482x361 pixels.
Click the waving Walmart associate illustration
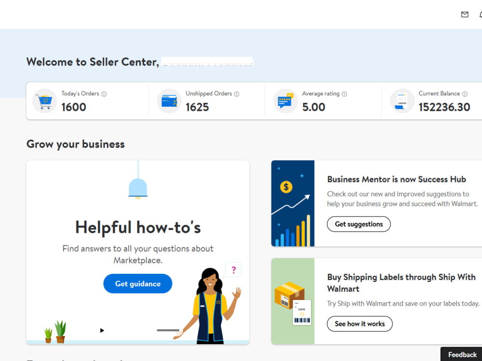[207, 306]
